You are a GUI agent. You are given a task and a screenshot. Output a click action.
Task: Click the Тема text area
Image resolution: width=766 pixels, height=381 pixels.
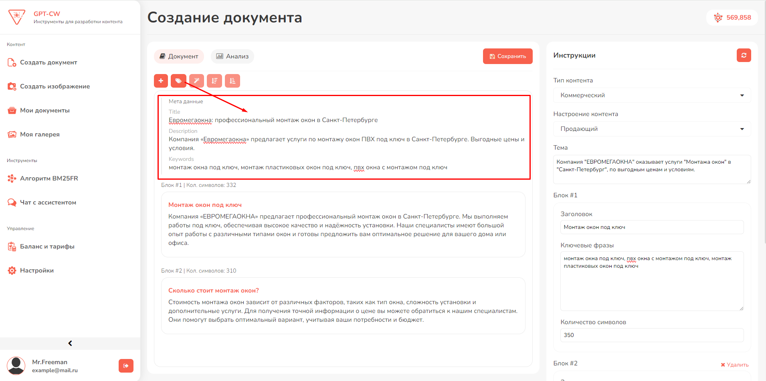[x=652, y=169]
